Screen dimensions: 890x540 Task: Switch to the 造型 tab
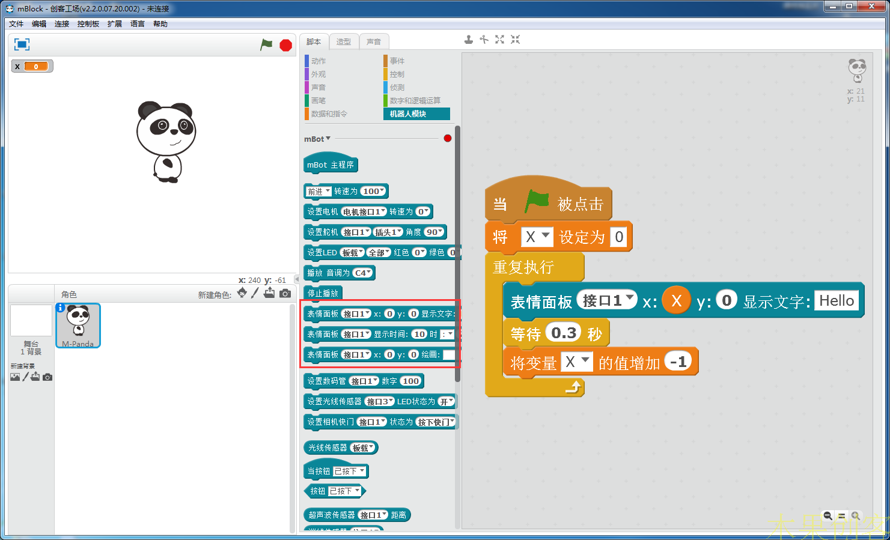(343, 41)
